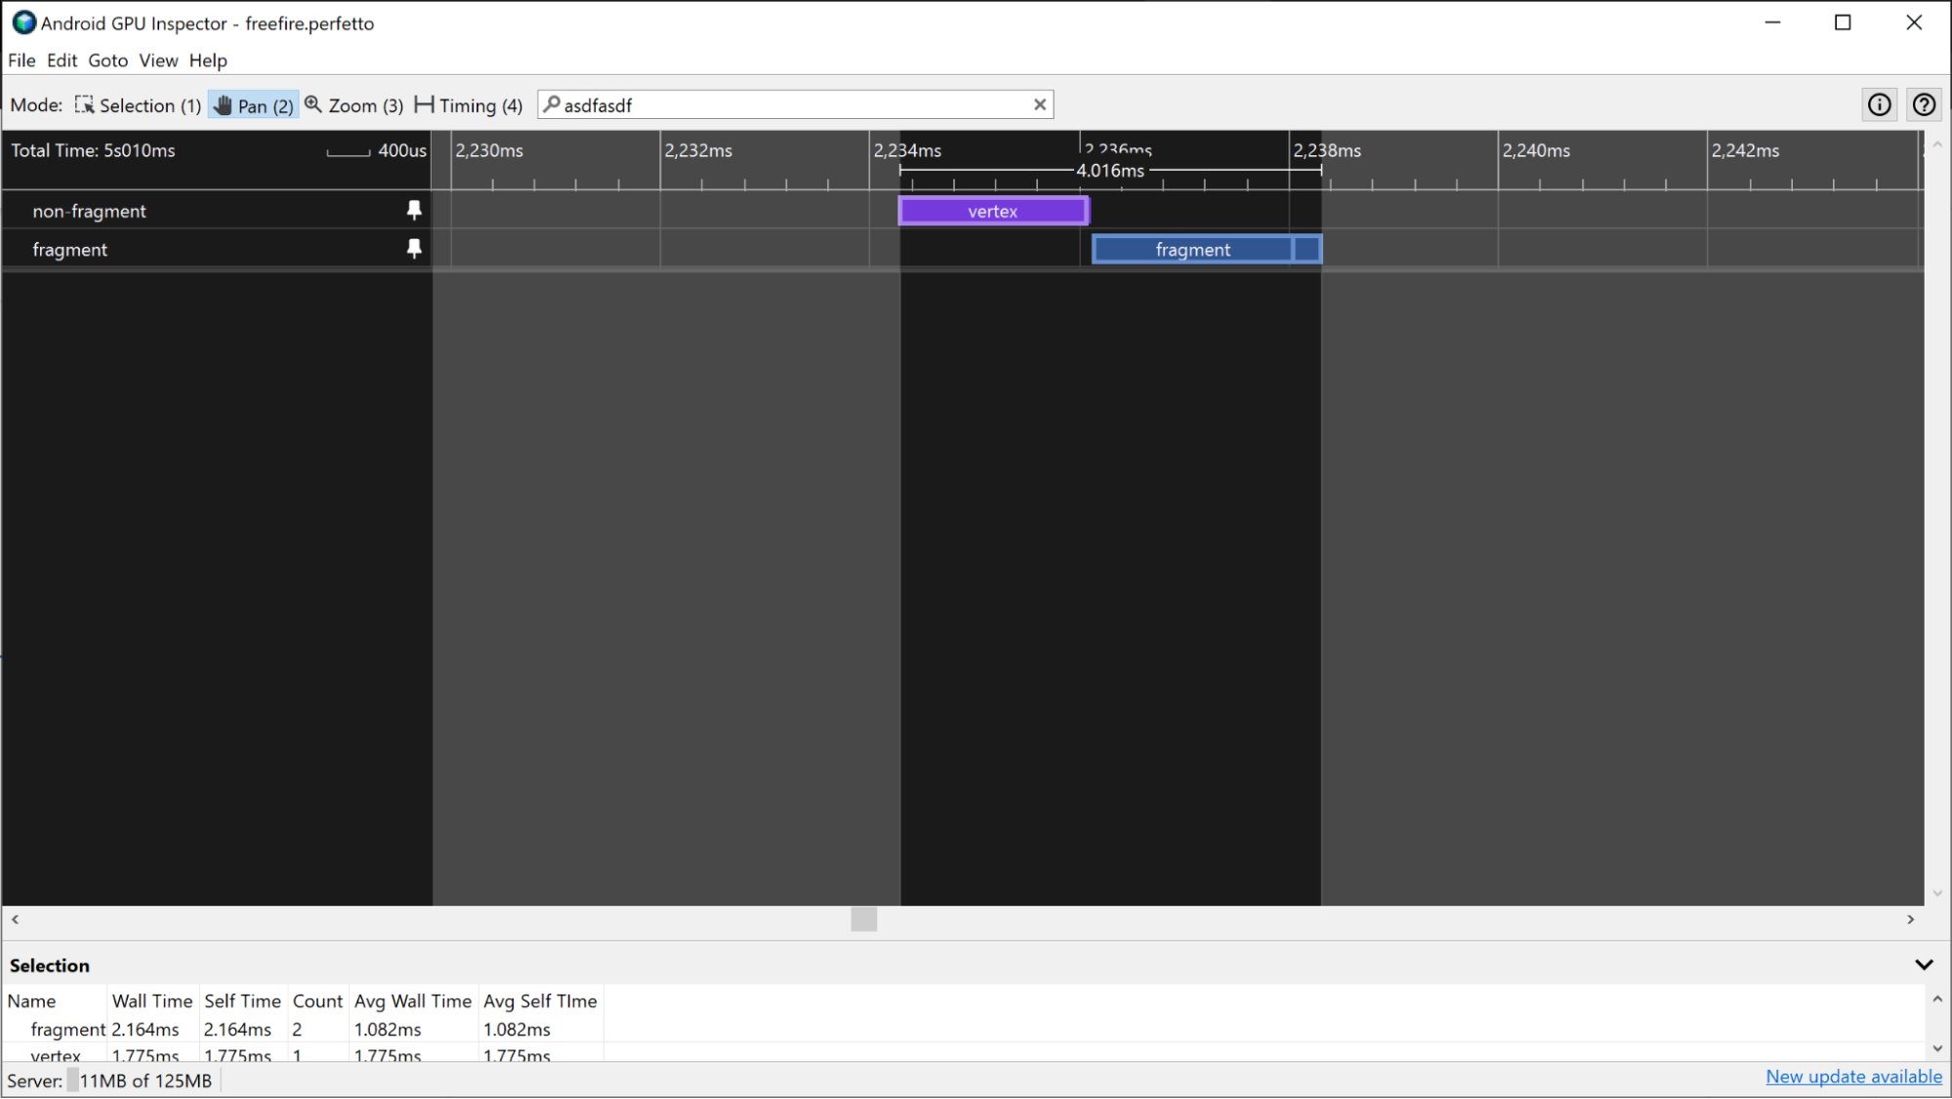Open the File menu
Viewport: 1952px width, 1099px height.
(21, 61)
